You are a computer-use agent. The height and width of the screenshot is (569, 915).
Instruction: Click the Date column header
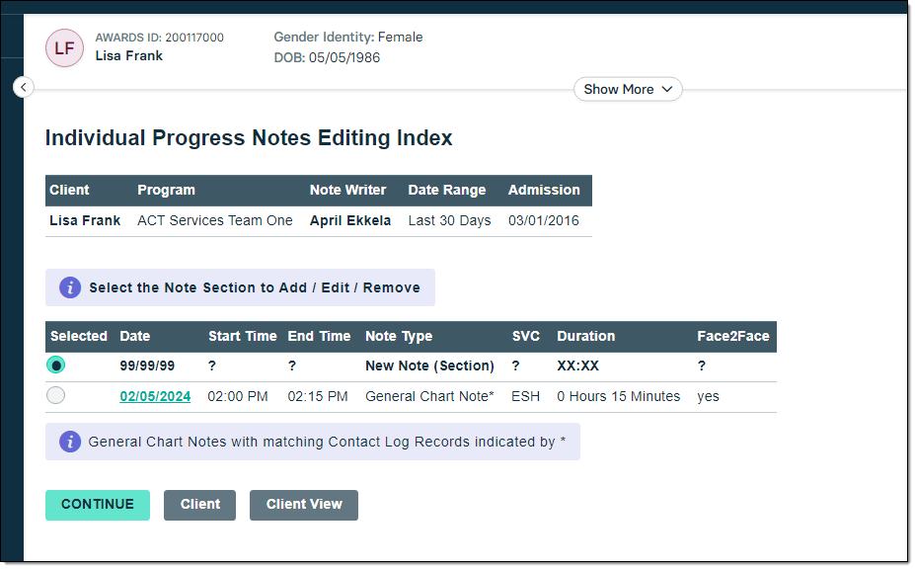click(135, 336)
